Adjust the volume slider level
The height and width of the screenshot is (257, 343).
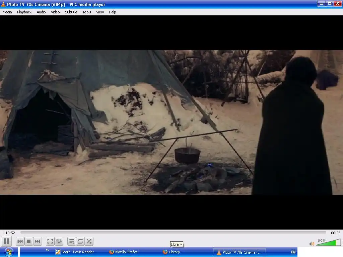point(329,243)
